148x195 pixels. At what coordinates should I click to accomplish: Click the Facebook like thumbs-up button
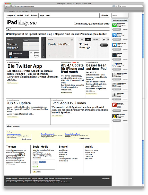[38, 172]
